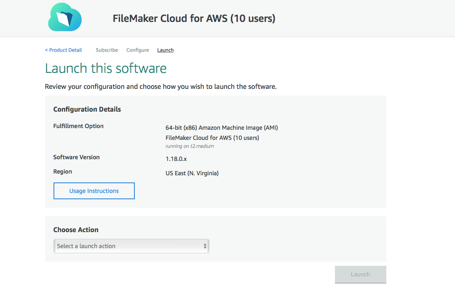Viewport: 455px width, 289px height.
Task: Click the FileMaker Cloud title text
Action: coord(194,18)
